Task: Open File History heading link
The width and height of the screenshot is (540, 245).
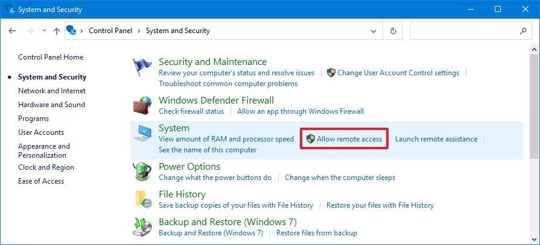Action: (x=182, y=194)
